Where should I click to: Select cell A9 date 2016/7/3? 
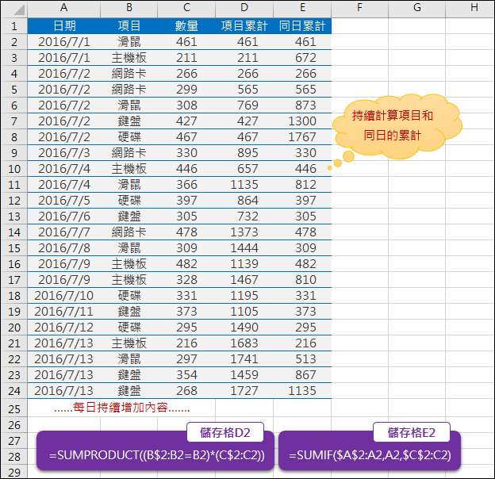pyautogui.click(x=64, y=153)
